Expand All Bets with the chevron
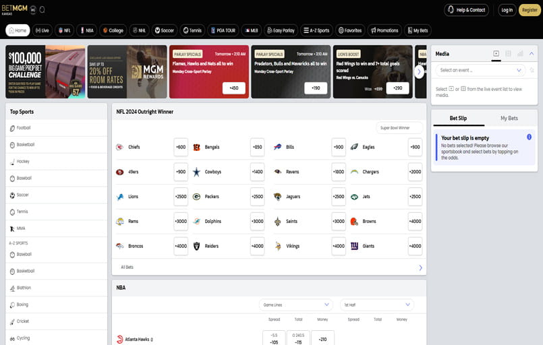Screen dimensions: 543x345 tap(420, 268)
